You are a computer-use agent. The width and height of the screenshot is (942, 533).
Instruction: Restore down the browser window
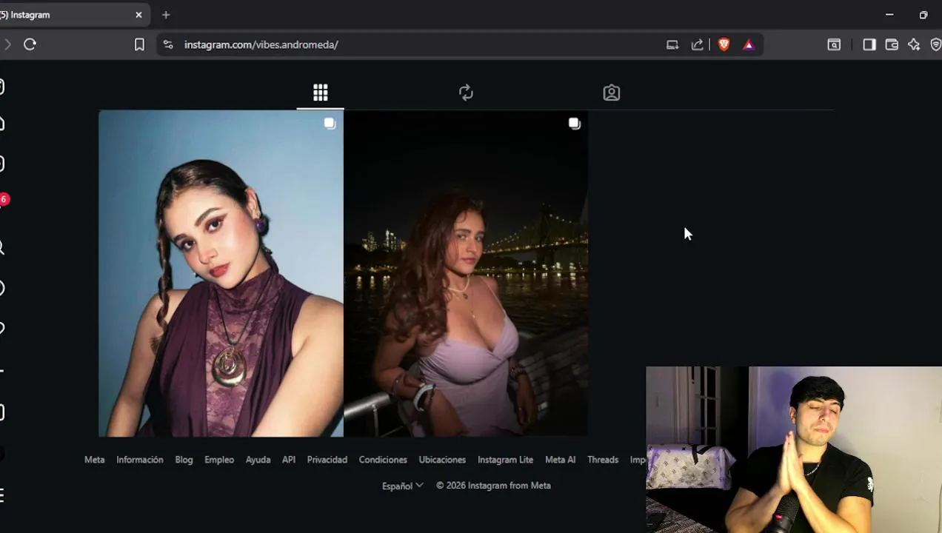(923, 15)
